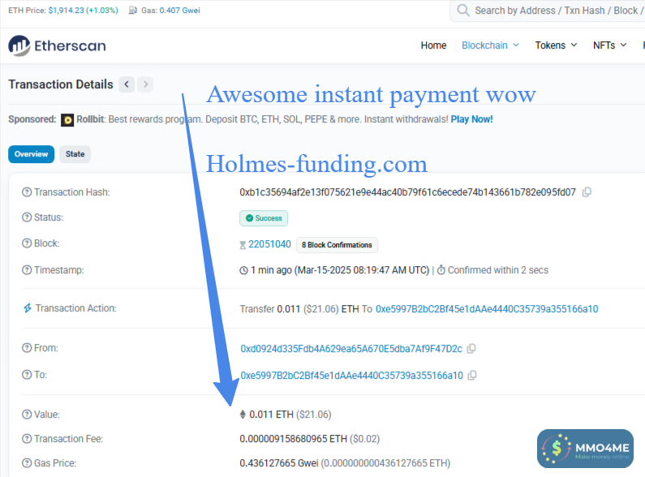Click the gas pump icon
The height and width of the screenshot is (477, 645).
132,11
